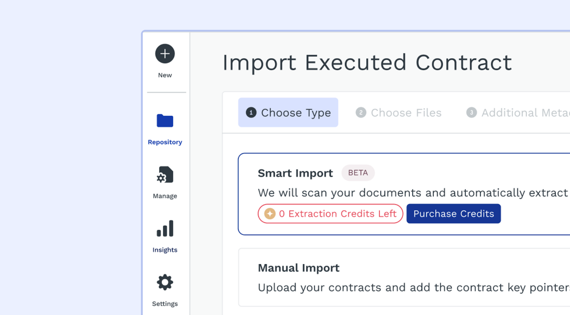Viewport: 570px width, 315px height.
Task: Open the Manage document-gear icon
Action: (x=165, y=175)
